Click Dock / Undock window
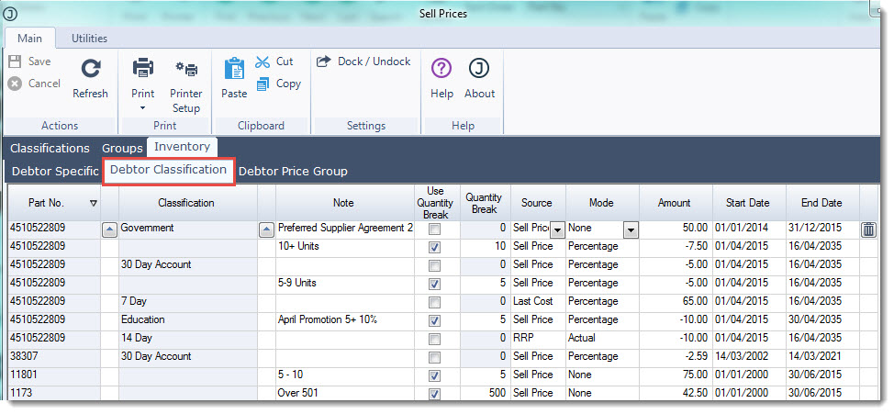The height and width of the screenshot is (414, 894). pyautogui.click(x=363, y=61)
